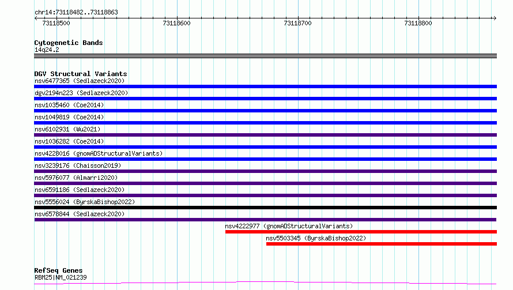Viewport: 513px width, 290px height.
Task: Click the 14q24.2 band label
Action: [x=47, y=50]
